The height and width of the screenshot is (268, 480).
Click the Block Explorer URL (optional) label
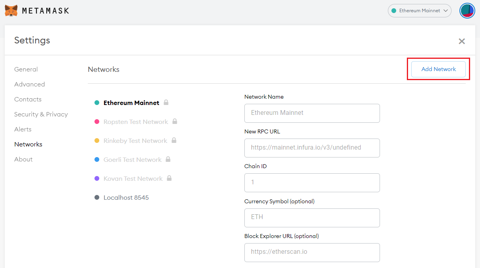(282, 236)
